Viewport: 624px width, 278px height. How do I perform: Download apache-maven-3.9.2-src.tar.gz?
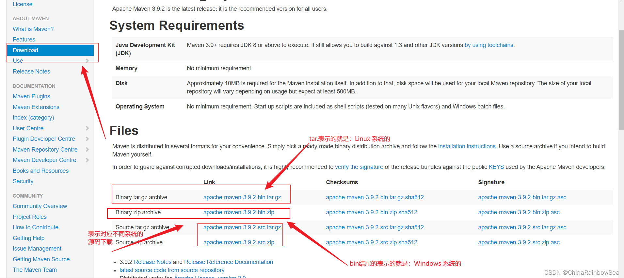pyautogui.click(x=242, y=227)
